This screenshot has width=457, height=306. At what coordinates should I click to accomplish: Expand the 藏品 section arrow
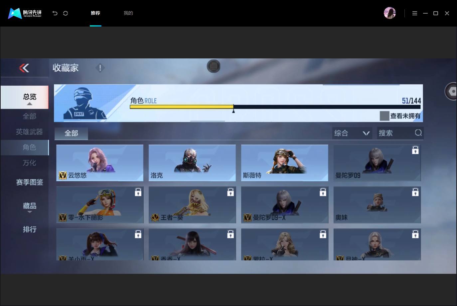click(30, 212)
